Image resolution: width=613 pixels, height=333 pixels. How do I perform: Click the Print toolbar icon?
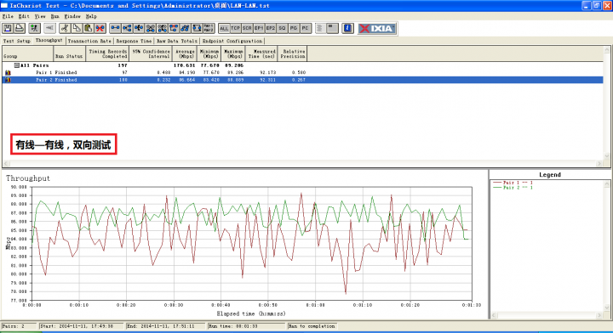(20, 28)
